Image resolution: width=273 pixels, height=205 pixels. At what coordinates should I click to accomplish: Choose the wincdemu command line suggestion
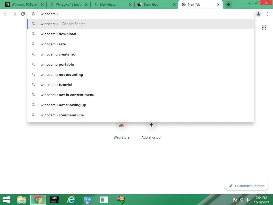coord(141,115)
